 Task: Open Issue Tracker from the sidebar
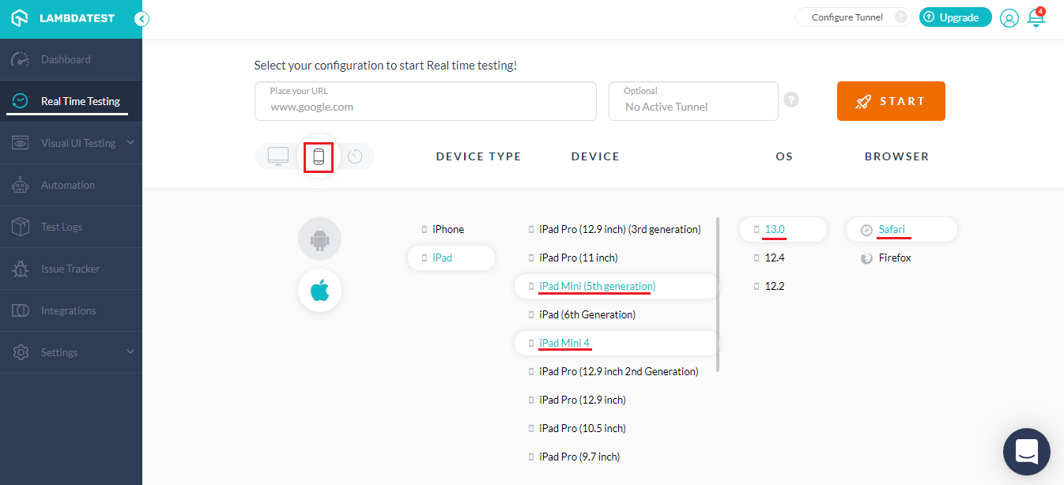tap(71, 269)
